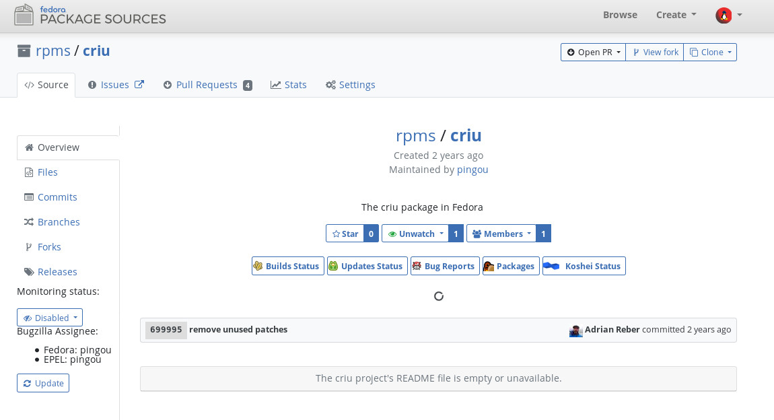Open maintainer pingou's profile link
Image resolution: width=774 pixels, height=420 pixels.
pos(472,170)
